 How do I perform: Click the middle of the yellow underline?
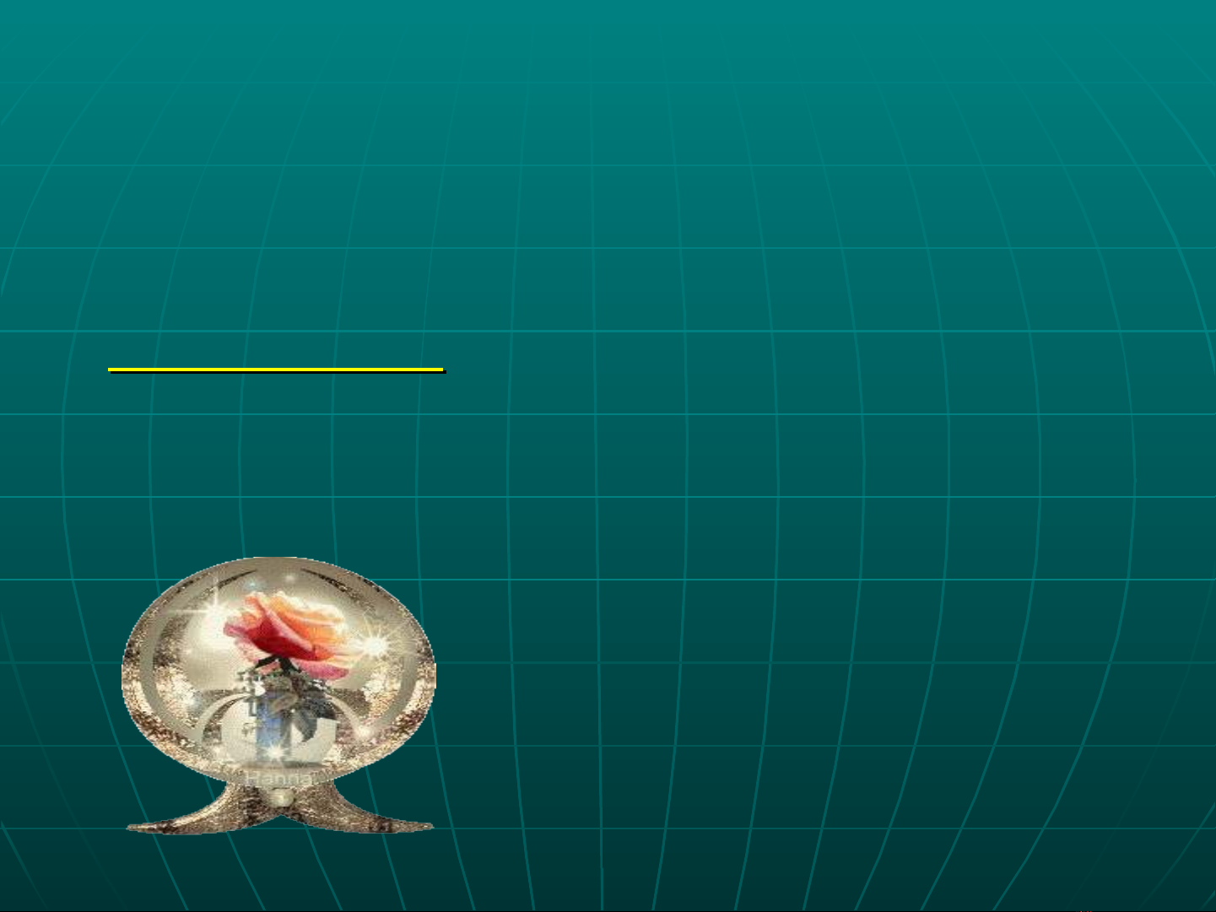pos(276,370)
